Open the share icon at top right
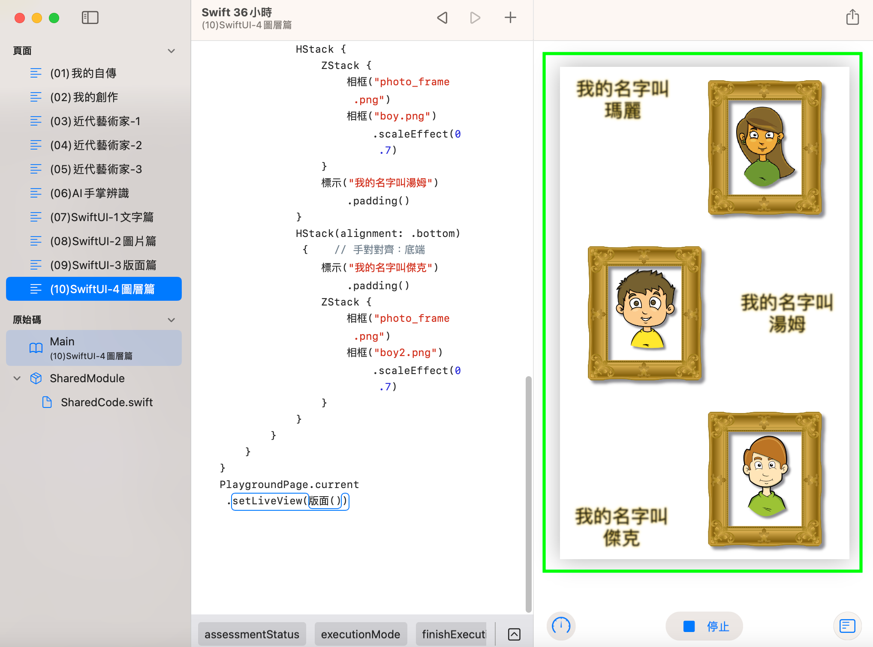The width and height of the screenshot is (873, 647). point(852,18)
